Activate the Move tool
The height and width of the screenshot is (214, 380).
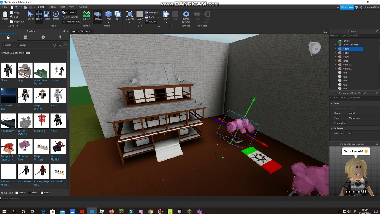pyautogui.click(x=39, y=16)
